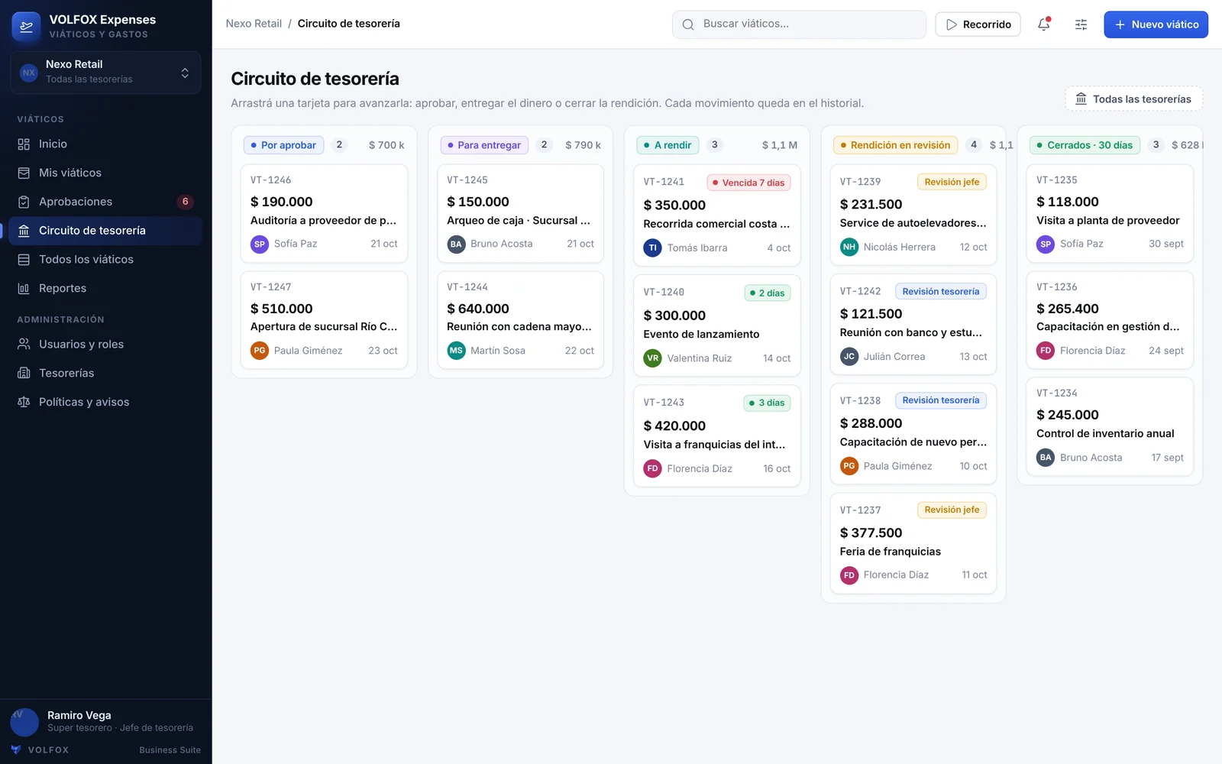Click the Buscar viáticos search field

pos(799,24)
